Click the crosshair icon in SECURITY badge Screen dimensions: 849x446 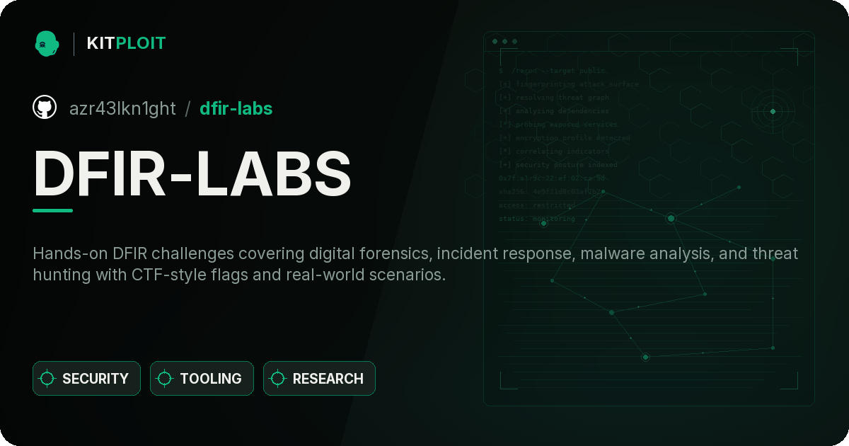(x=47, y=379)
